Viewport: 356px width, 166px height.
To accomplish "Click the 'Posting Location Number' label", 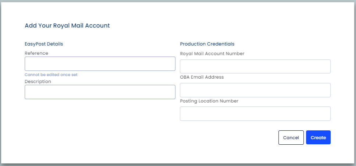I will click(x=209, y=101).
